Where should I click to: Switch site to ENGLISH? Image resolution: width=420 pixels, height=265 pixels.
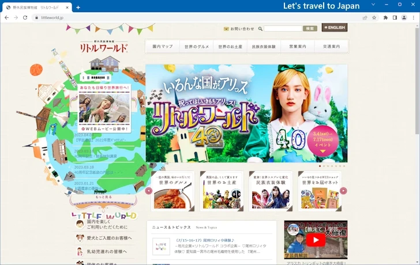335,28
